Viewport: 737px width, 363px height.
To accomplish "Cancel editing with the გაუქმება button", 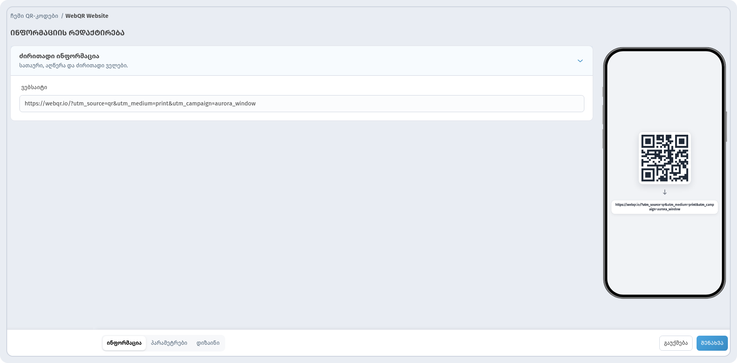I will pos(676,343).
